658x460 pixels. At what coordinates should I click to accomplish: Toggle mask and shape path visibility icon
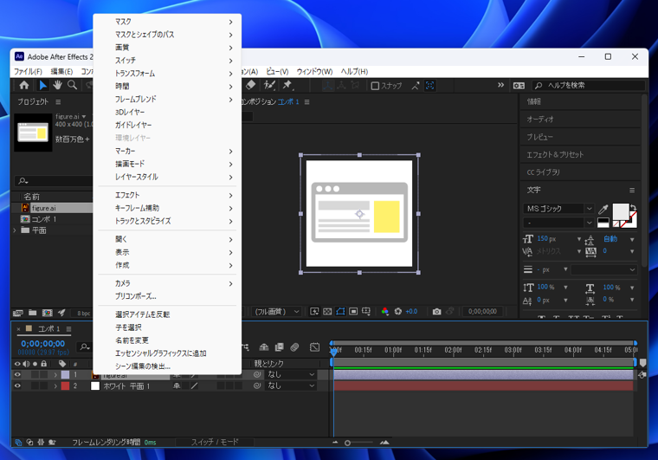[340, 311]
